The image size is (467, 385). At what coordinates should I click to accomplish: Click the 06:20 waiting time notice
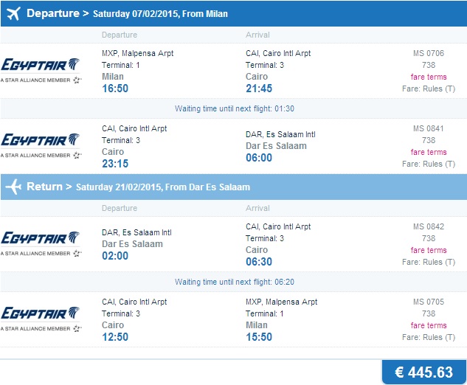click(235, 282)
